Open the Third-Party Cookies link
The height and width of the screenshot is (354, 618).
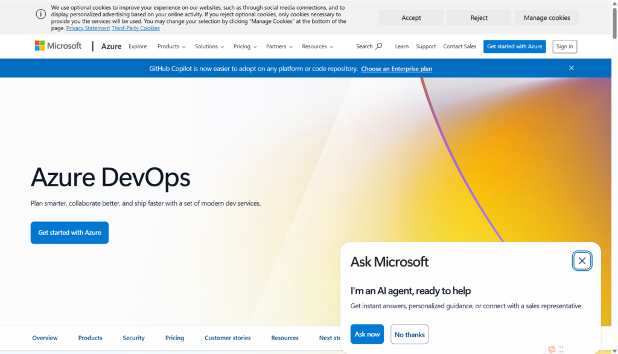click(136, 28)
